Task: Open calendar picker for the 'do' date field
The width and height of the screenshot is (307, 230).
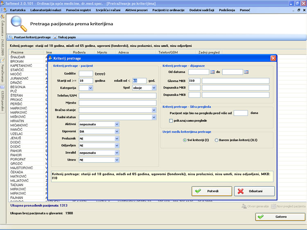Action: click(246, 72)
